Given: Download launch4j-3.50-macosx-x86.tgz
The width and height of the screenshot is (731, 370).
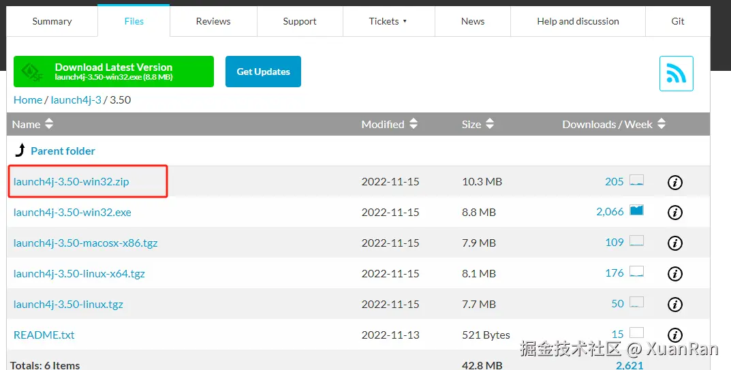Looking at the screenshot, I should [x=86, y=243].
